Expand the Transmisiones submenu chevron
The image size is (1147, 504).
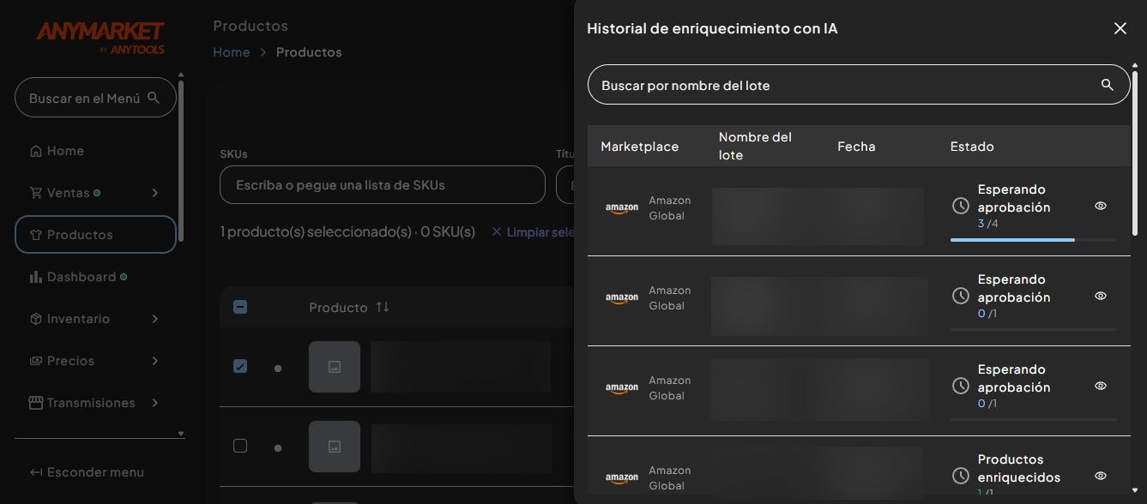tap(155, 403)
